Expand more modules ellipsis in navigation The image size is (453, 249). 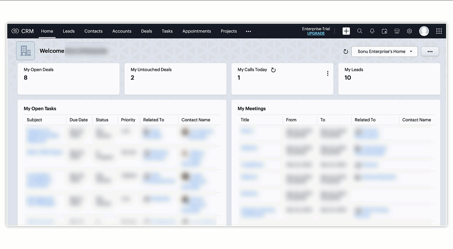click(248, 31)
